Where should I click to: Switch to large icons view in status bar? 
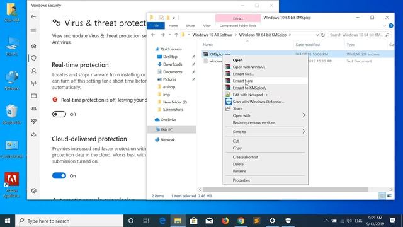(389, 196)
